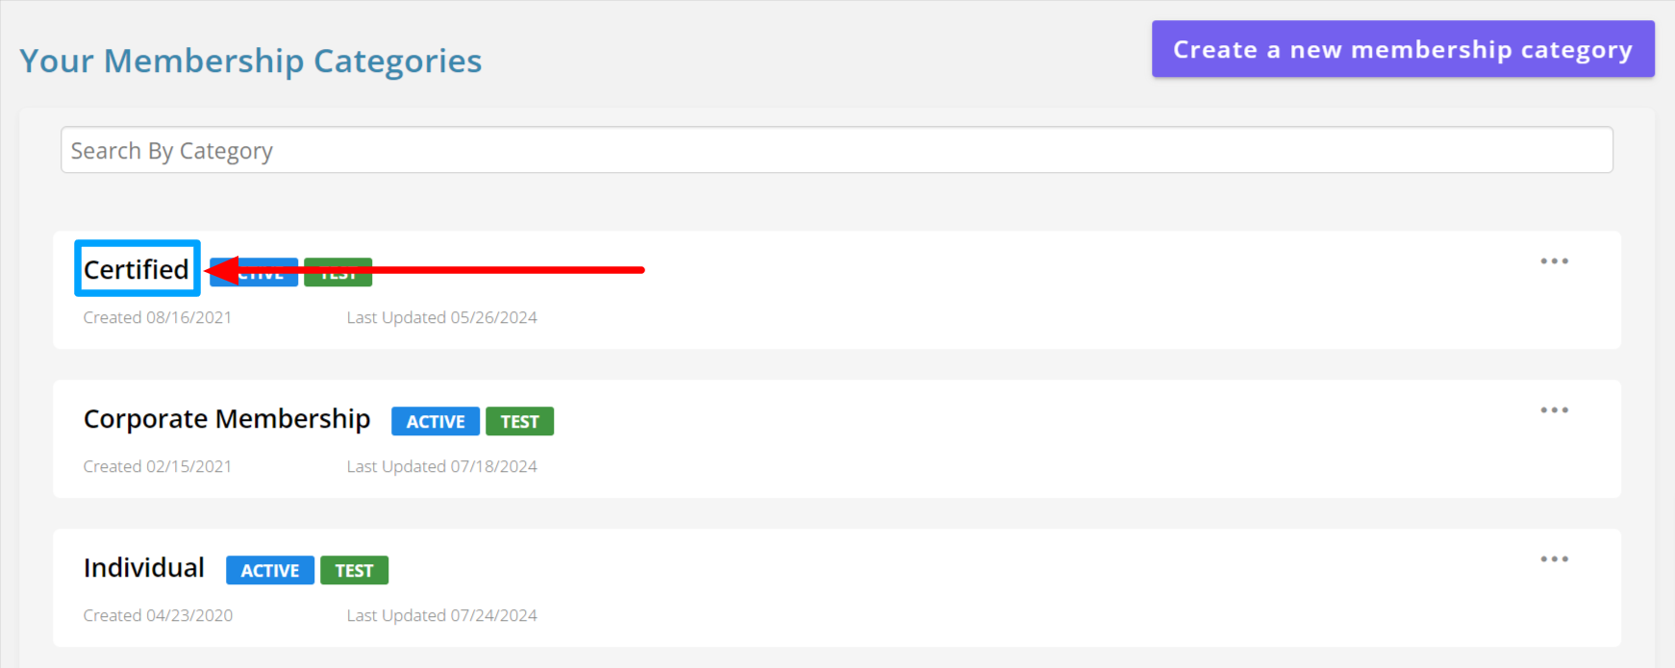The width and height of the screenshot is (1675, 668).
Task: Click Certified's Created 08/16/2021 text
Action: pyautogui.click(x=158, y=318)
